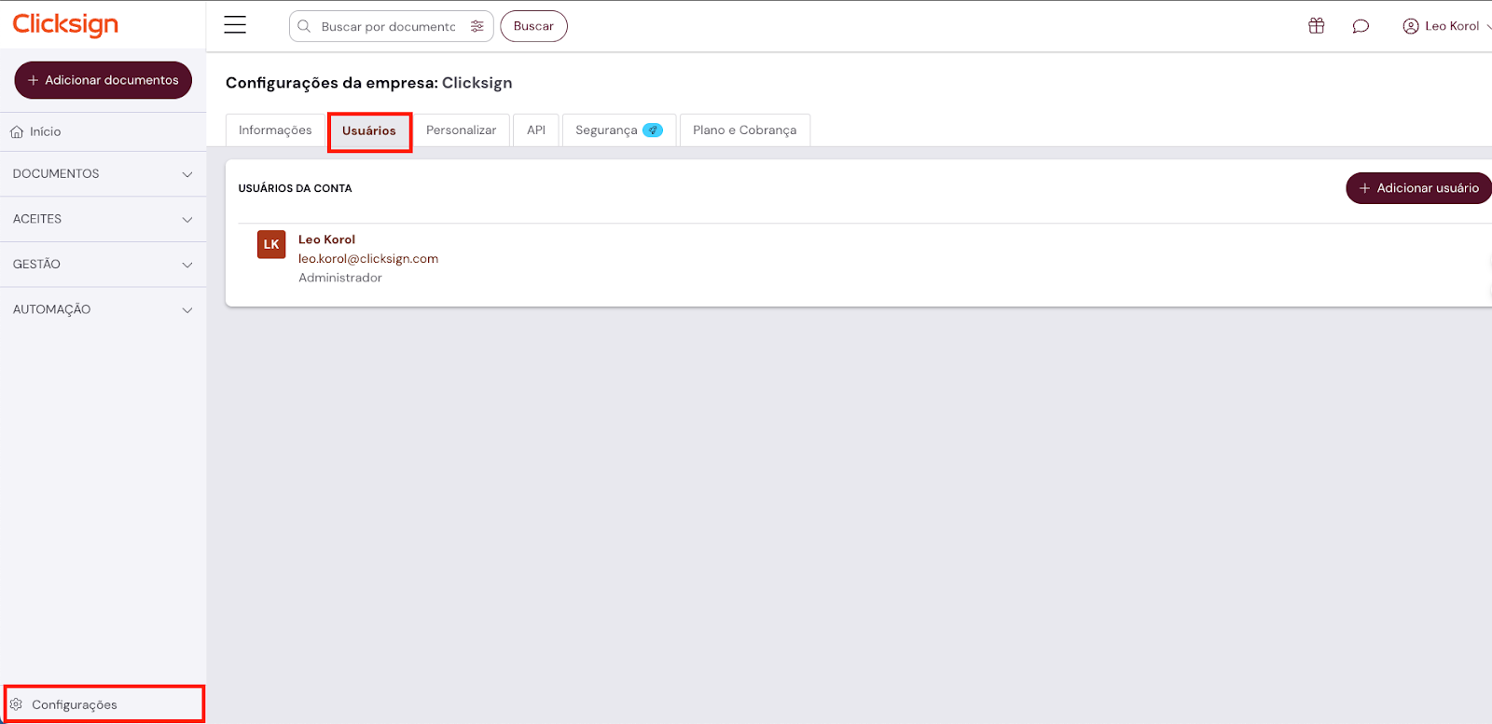Expand the GESTÃO section
The image size is (1492, 724).
pos(103,265)
